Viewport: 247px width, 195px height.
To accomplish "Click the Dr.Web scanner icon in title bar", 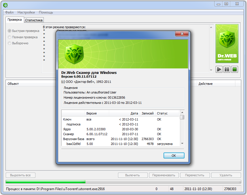I will [5, 5].
